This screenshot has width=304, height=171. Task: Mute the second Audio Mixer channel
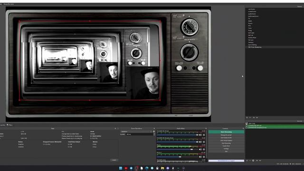200,142
